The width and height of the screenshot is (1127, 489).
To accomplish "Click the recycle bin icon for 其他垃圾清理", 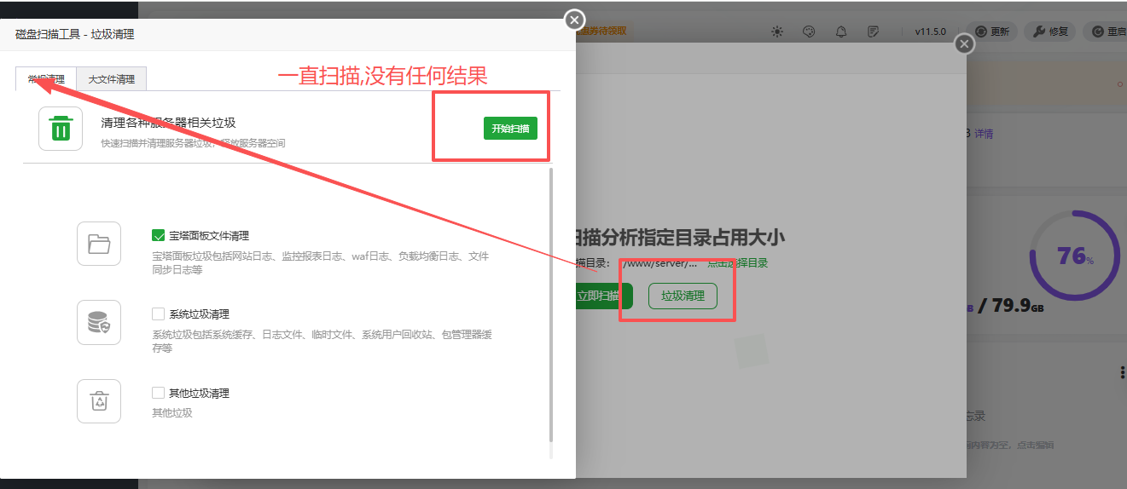I will pos(99,401).
